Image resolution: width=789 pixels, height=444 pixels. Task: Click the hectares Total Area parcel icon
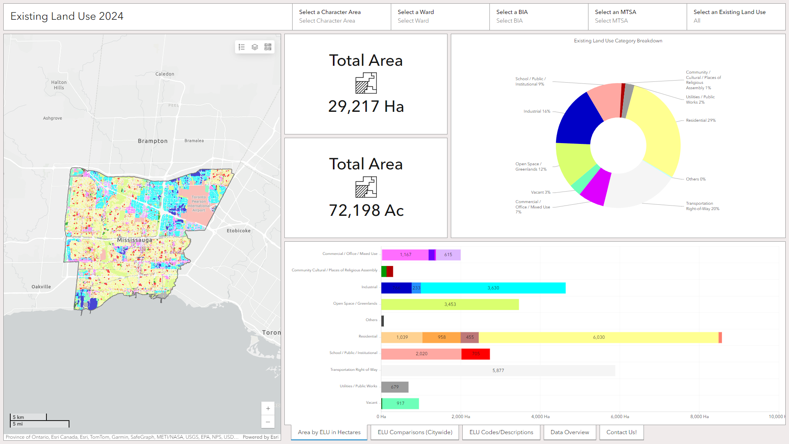click(x=366, y=83)
